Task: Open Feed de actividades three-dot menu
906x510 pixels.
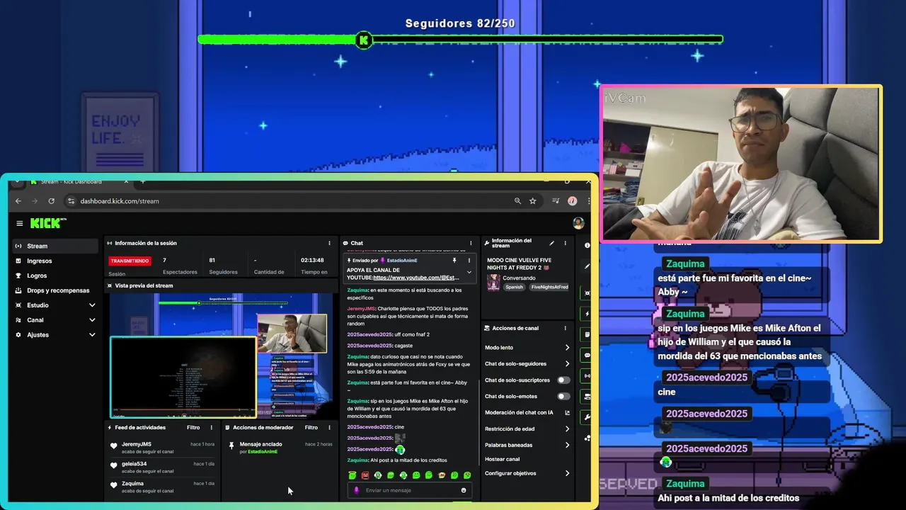Action: [211, 427]
